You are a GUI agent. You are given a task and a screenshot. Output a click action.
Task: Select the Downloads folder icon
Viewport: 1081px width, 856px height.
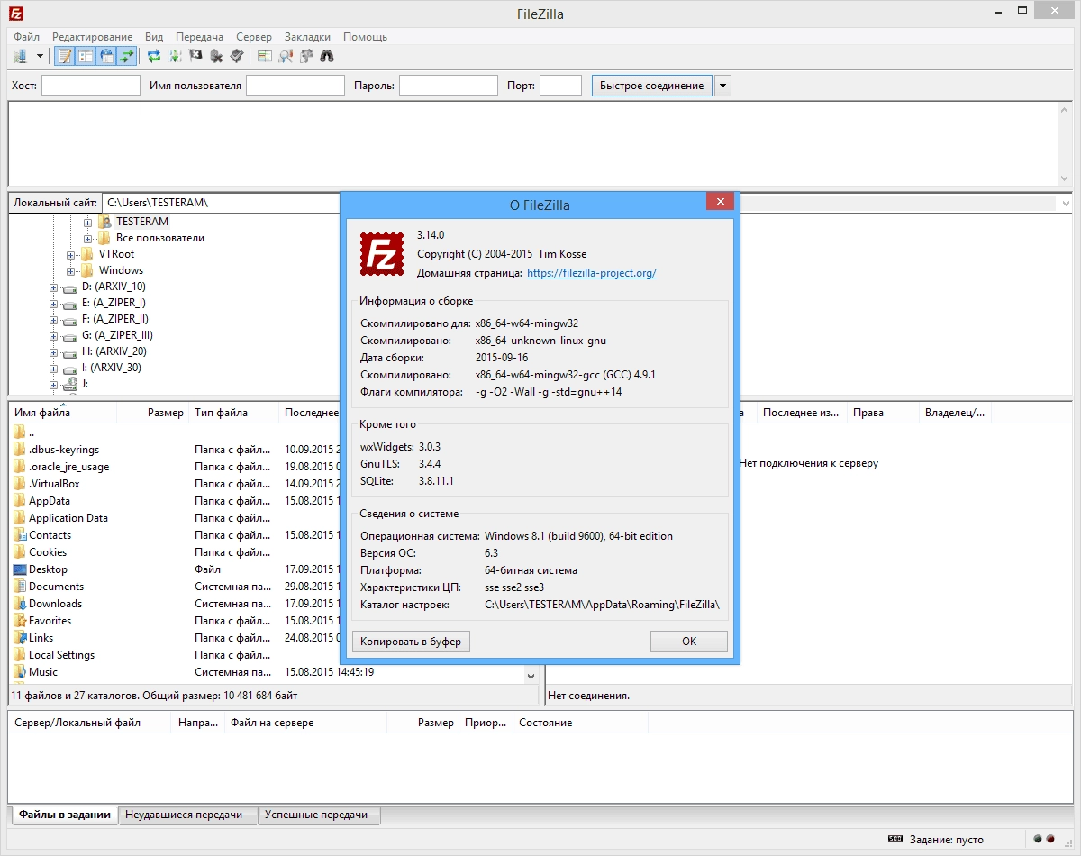pos(20,604)
